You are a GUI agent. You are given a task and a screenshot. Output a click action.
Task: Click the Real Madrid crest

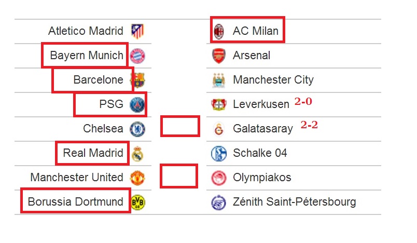coord(137,154)
